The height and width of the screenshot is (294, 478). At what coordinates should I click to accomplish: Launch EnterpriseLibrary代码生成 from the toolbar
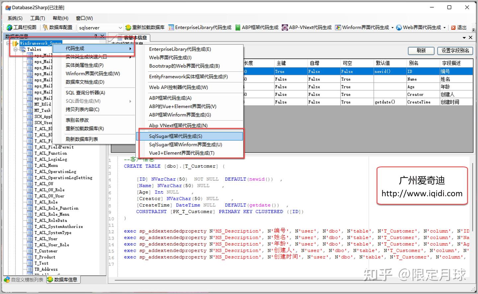coord(200,28)
